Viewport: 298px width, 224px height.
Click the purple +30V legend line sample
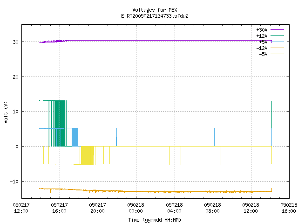click(277, 30)
